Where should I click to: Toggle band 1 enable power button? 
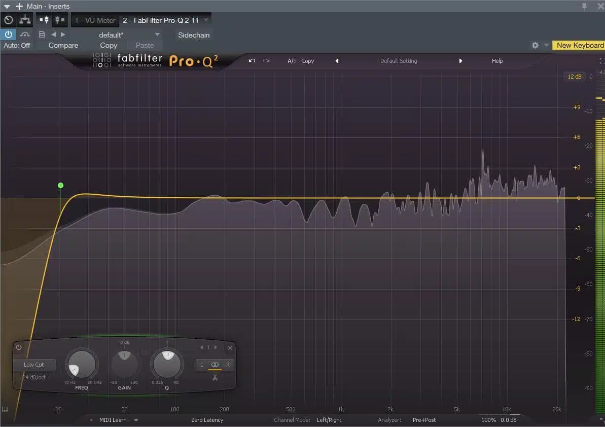19,347
